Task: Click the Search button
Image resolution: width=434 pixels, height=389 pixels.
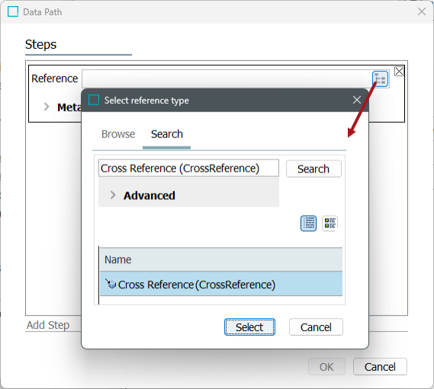Action: [313, 169]
